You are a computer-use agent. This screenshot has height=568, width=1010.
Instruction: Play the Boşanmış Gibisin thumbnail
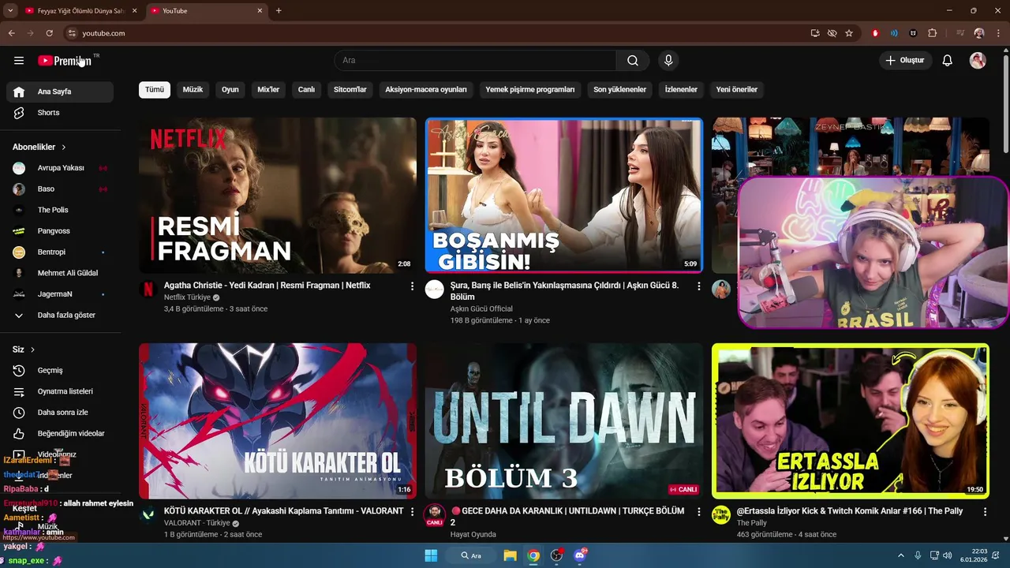pos(563,196)
